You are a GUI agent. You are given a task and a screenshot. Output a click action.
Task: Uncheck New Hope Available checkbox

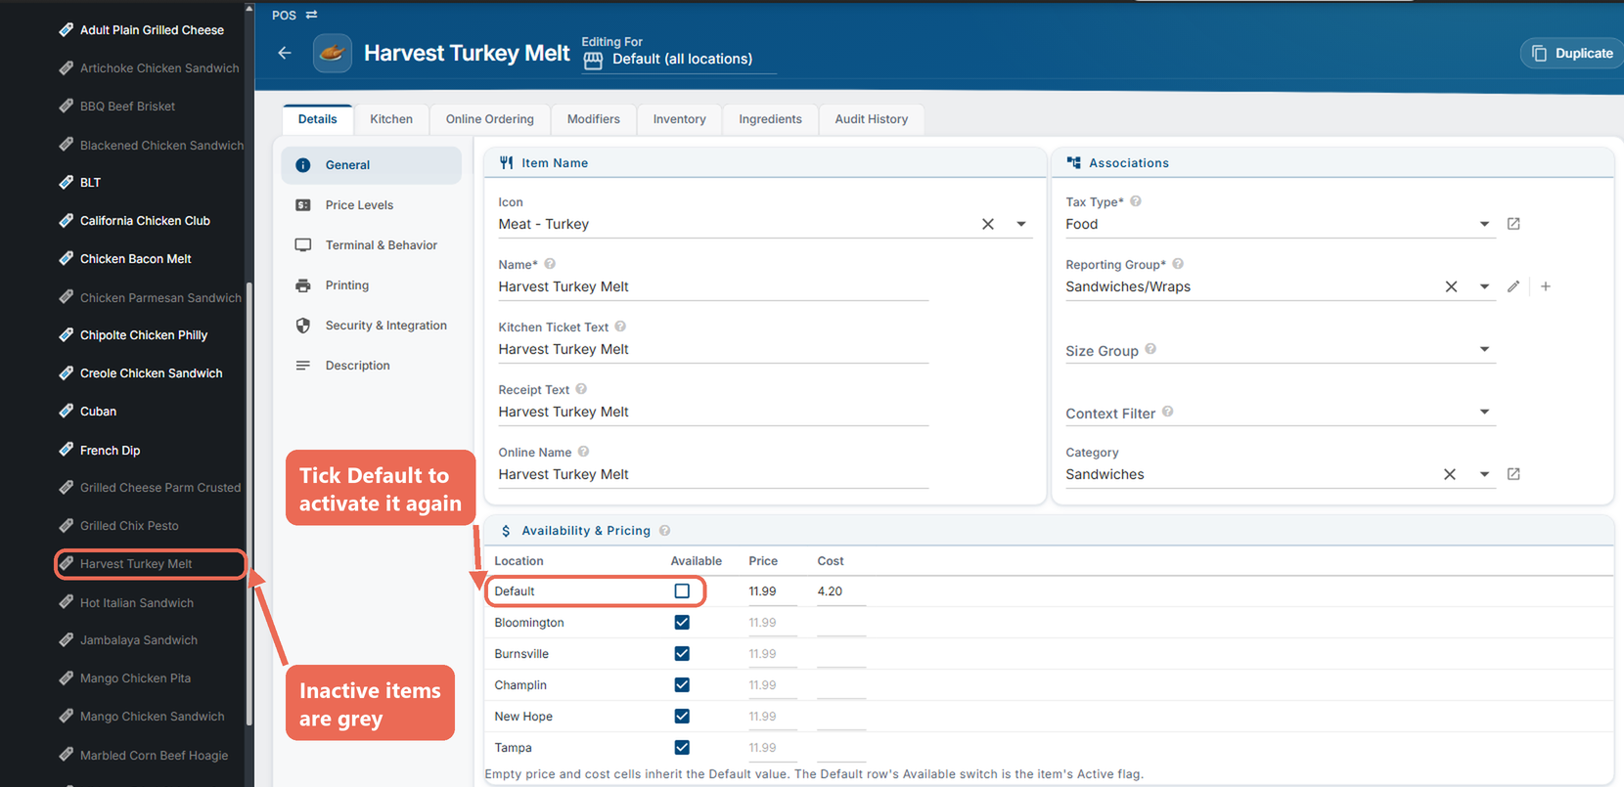[x=682, y=717]
